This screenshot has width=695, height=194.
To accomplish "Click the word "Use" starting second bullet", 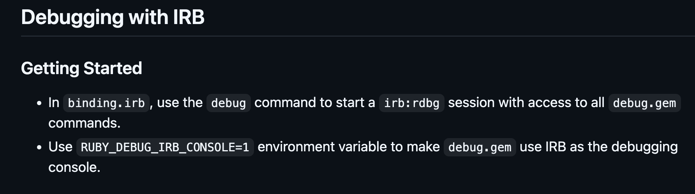I will click(60, 147).
